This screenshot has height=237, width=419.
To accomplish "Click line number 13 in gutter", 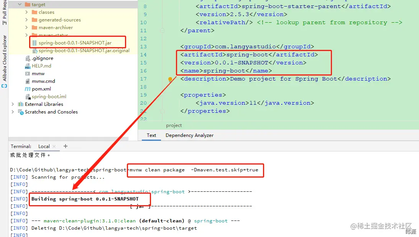I will [143, 46].
